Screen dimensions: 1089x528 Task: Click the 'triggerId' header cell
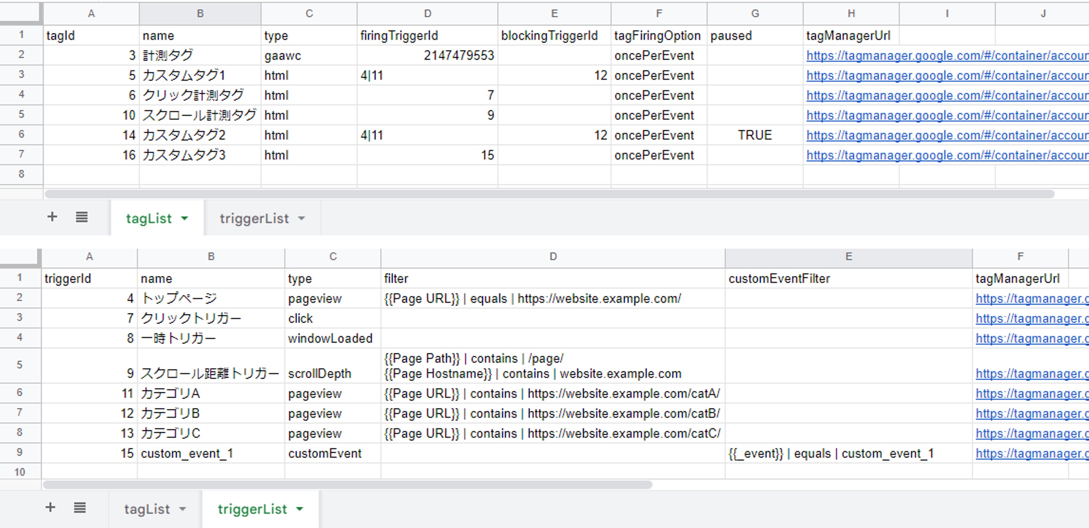point(89,278)
